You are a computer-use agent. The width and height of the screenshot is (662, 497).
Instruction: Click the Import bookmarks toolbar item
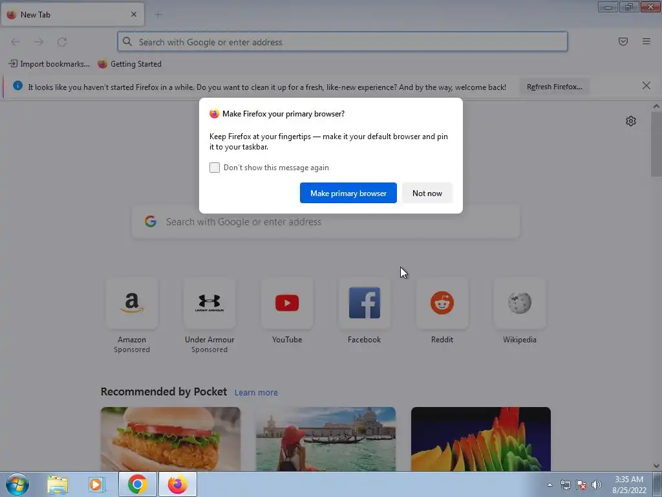pos(49,64)
